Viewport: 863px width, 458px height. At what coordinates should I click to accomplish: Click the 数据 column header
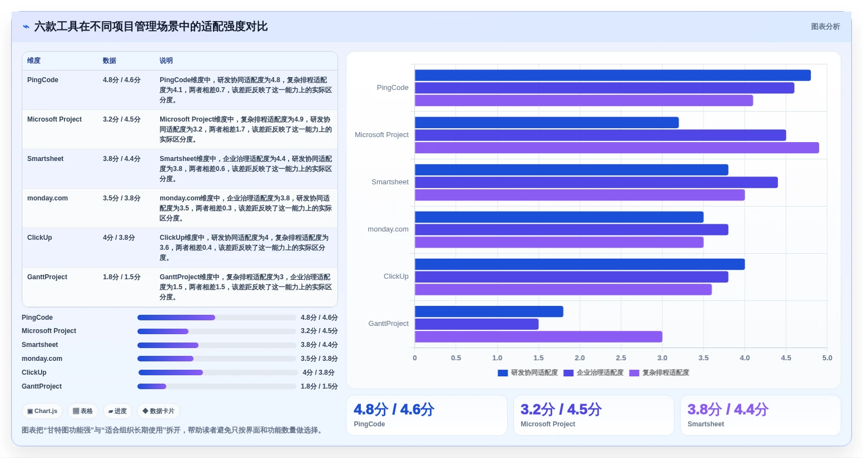(x=110, y=61)
